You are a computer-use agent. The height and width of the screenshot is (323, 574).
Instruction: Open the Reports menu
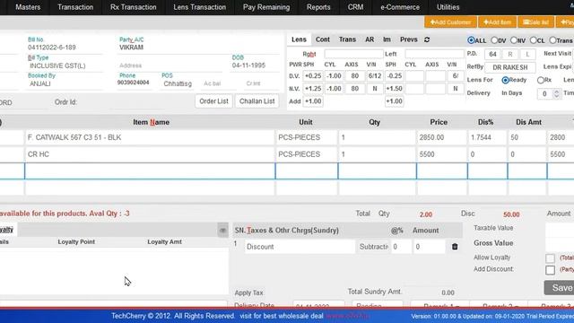click(x=318, y=7)
